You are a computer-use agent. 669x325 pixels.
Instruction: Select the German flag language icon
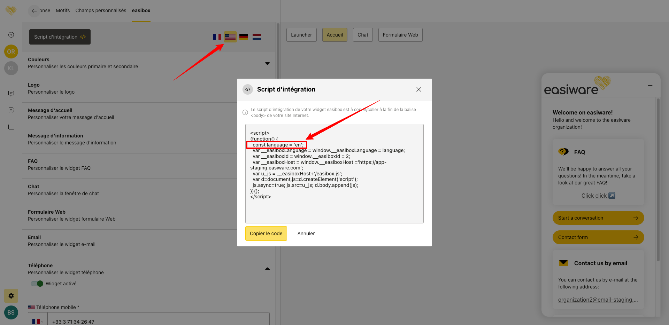(x=244, y=37)
